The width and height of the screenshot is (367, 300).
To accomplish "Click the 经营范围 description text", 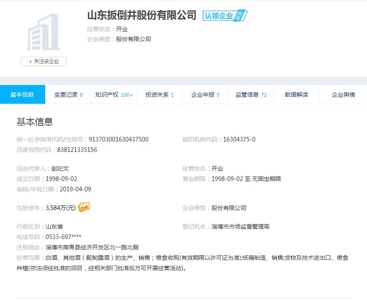I will coord(182,263).
